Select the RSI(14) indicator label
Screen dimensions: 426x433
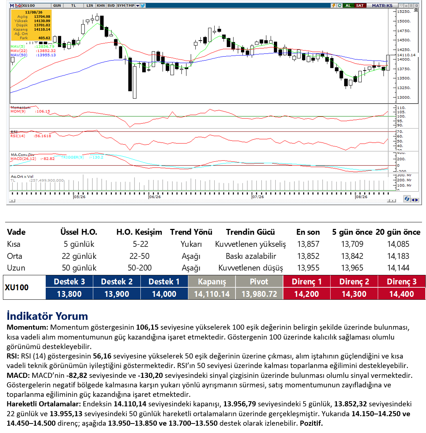pyautogui.click(x=18, y=136)
